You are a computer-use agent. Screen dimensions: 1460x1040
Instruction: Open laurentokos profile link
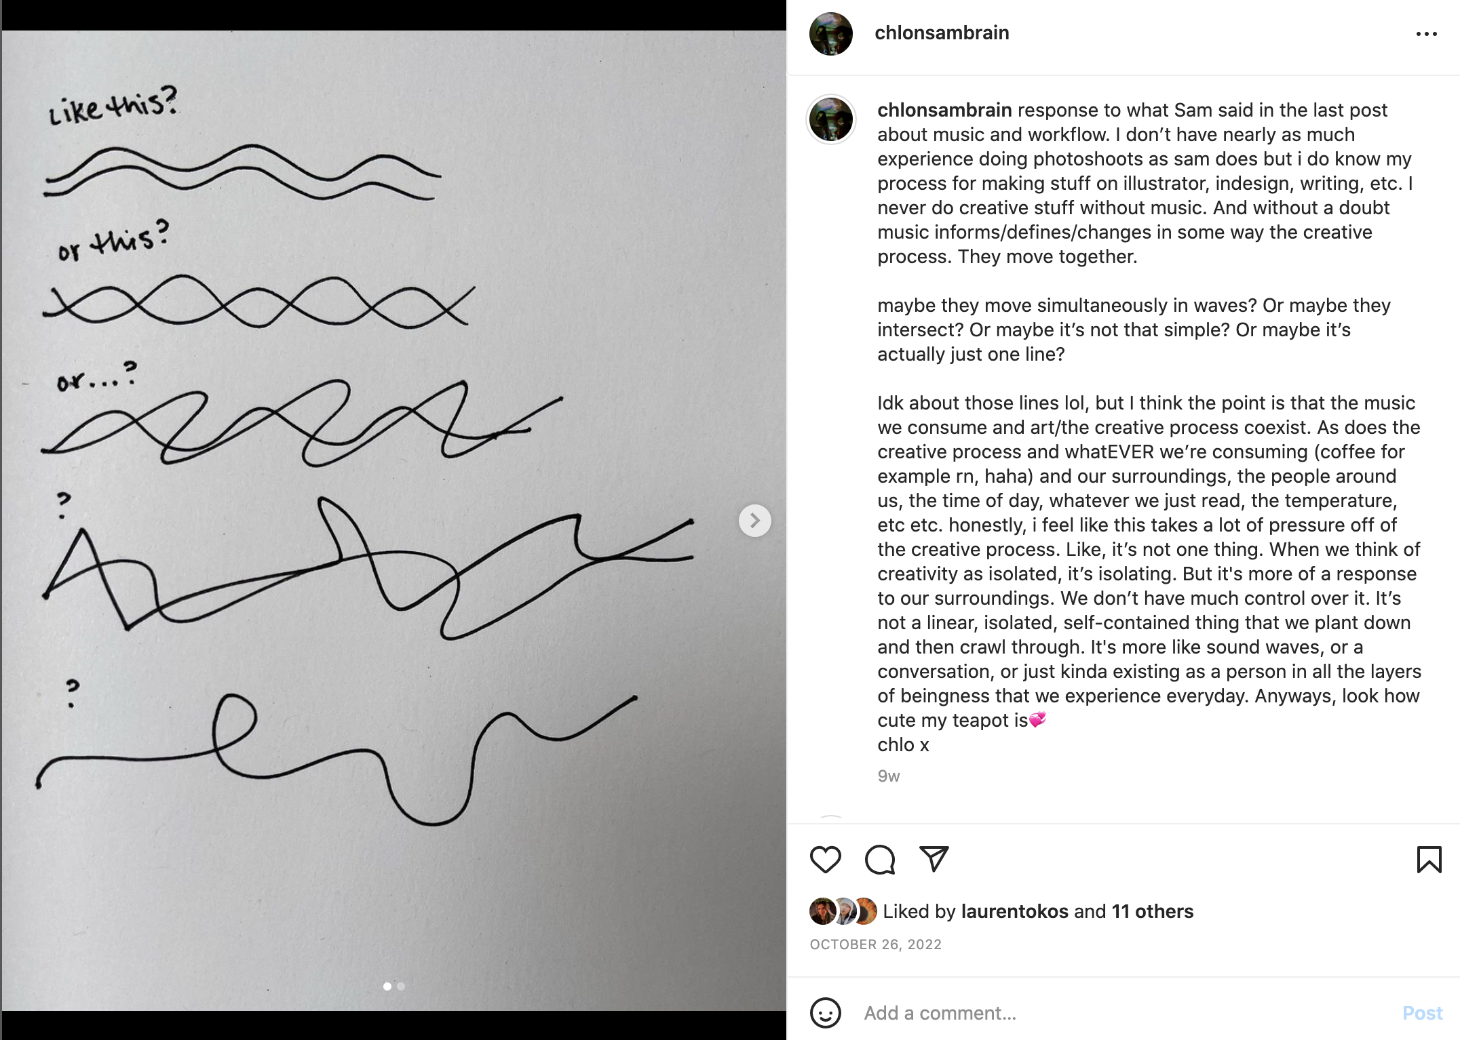point(1014,911)
